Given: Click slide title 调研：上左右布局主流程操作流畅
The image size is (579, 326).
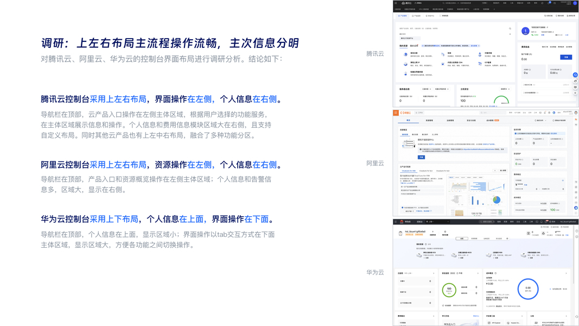Looking at the screenshot, I should coord(170,43).
